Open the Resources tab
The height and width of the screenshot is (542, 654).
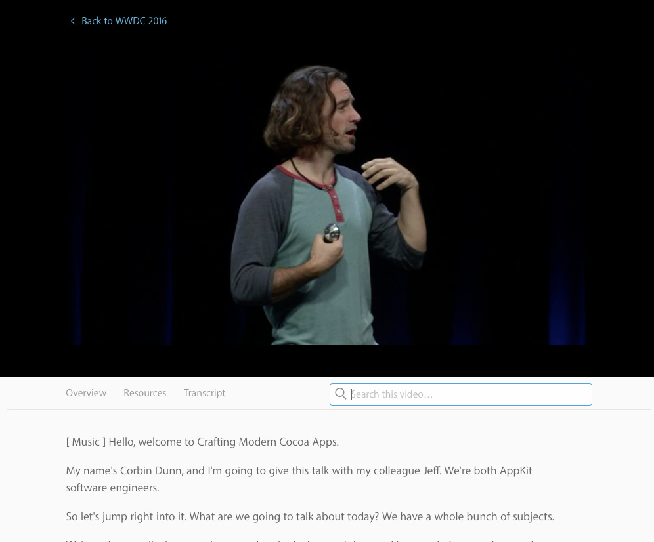144,393
